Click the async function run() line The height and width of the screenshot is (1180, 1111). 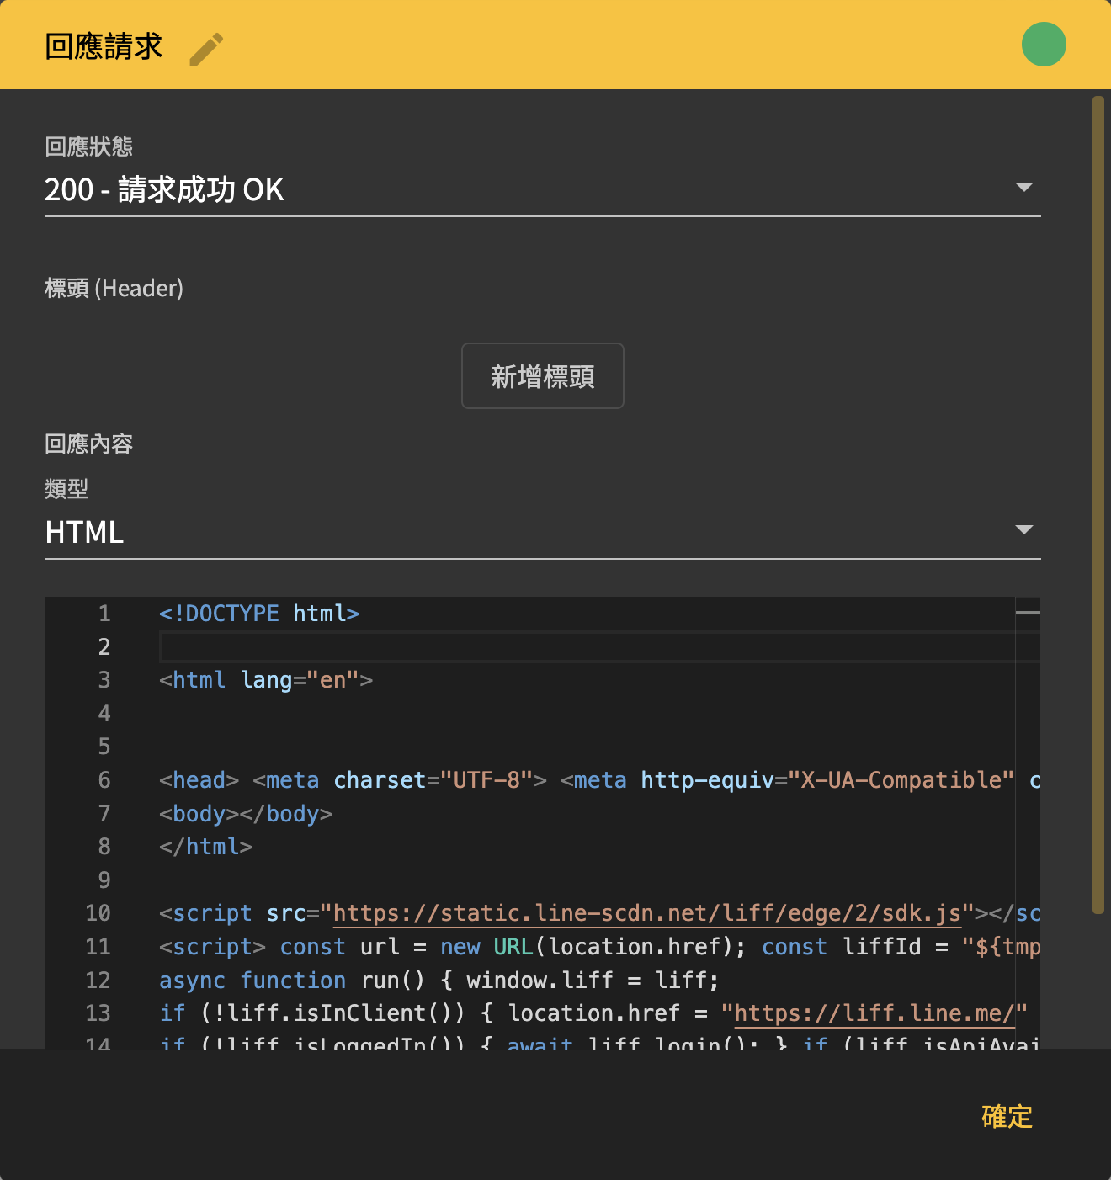pyautogui.click(x=439, y=981)
